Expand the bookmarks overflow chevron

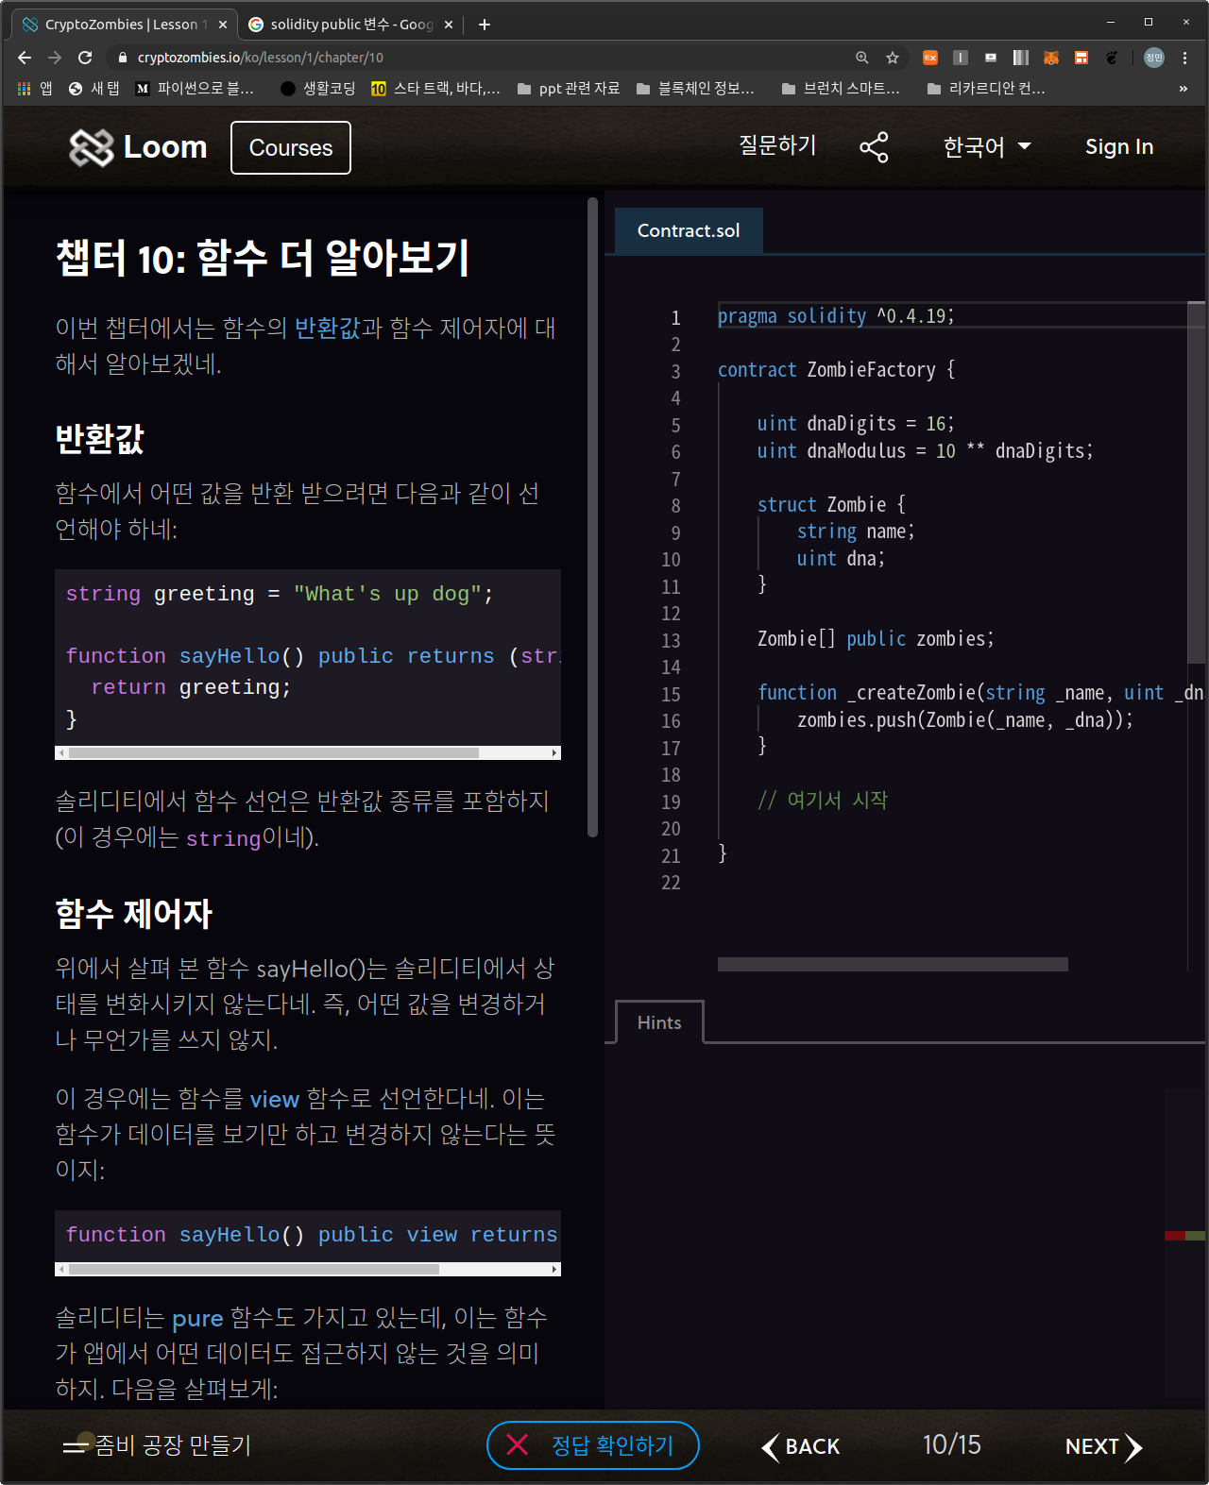tap(1183, 89)
